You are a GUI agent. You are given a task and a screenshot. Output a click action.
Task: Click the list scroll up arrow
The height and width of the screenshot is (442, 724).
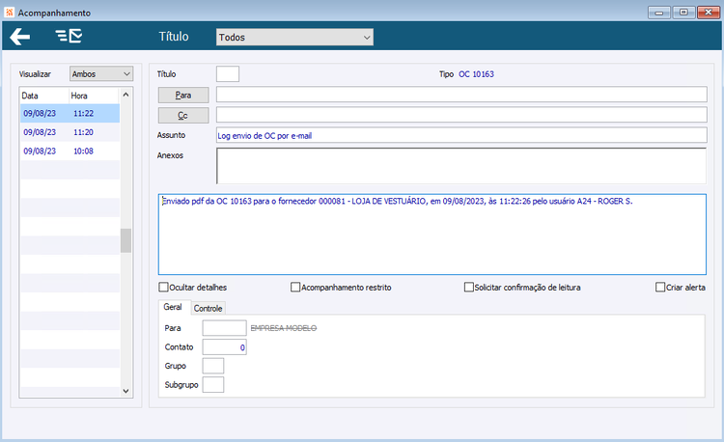pos(126,95)
